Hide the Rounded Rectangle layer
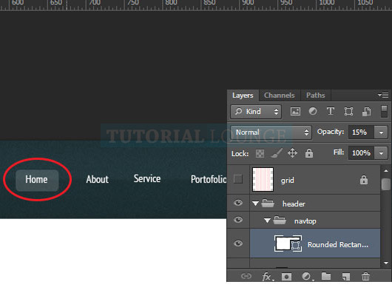Viewport: 392px width, 296px height. pyautogui.click(x=238, y=243)
